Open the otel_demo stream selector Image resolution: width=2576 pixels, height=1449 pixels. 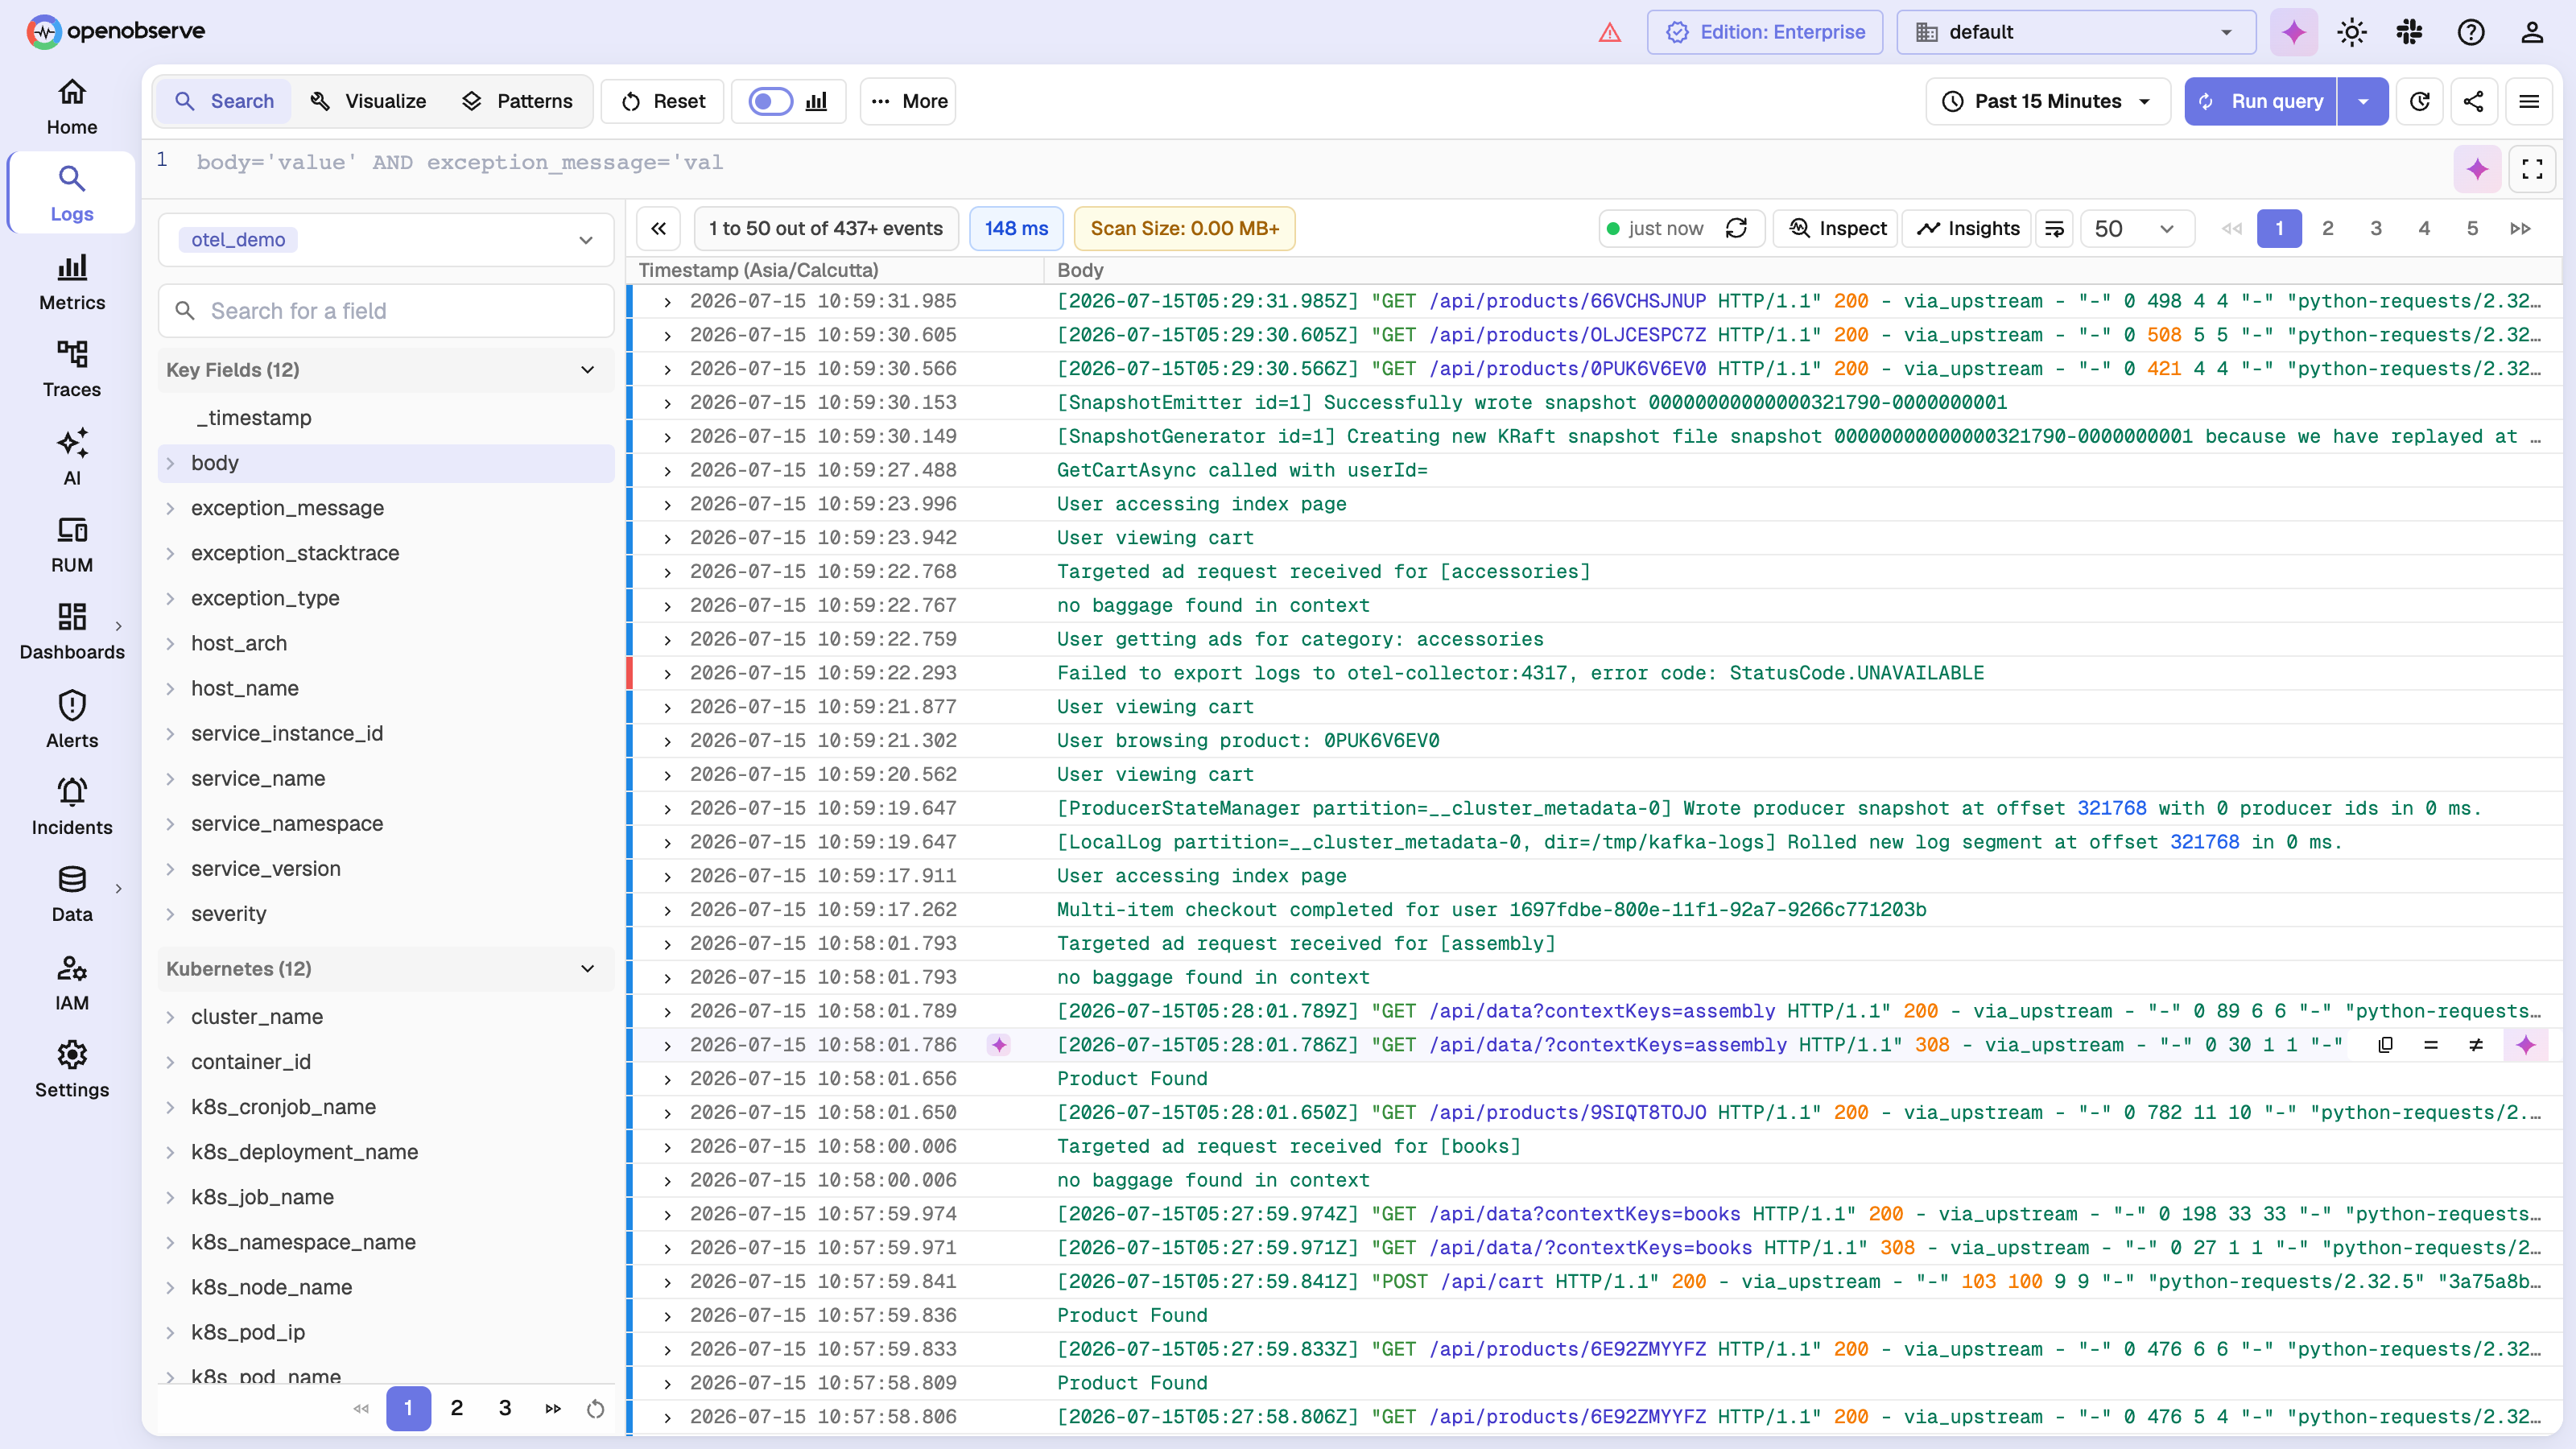pos(386,240)
